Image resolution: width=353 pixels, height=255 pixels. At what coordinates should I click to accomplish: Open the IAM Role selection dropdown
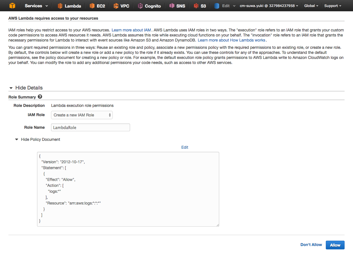click(x=82, y=115)
